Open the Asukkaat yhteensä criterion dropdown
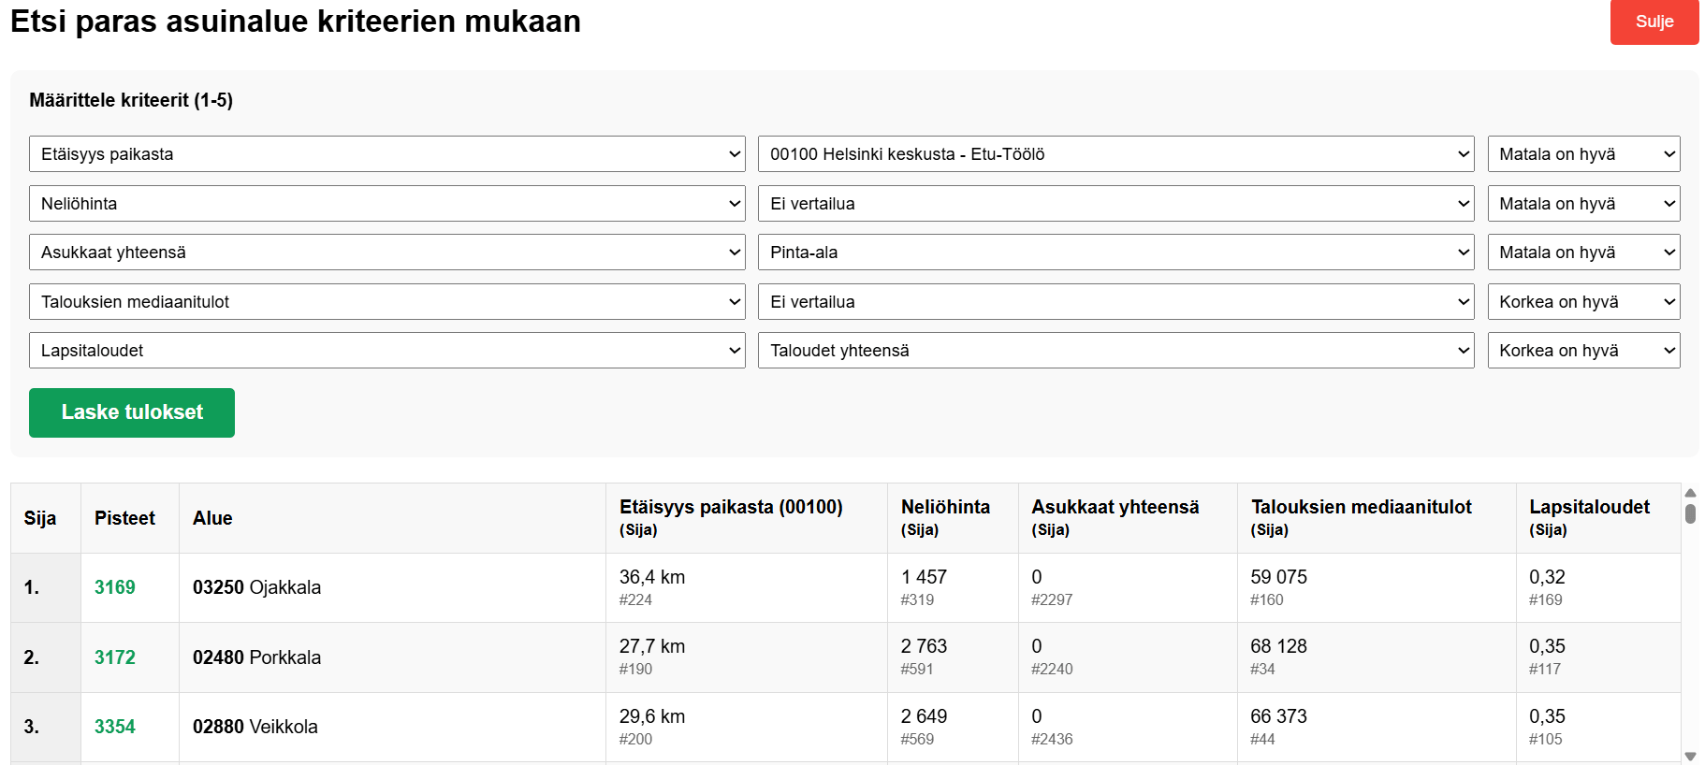1705x765 pixels. point(387,253)
